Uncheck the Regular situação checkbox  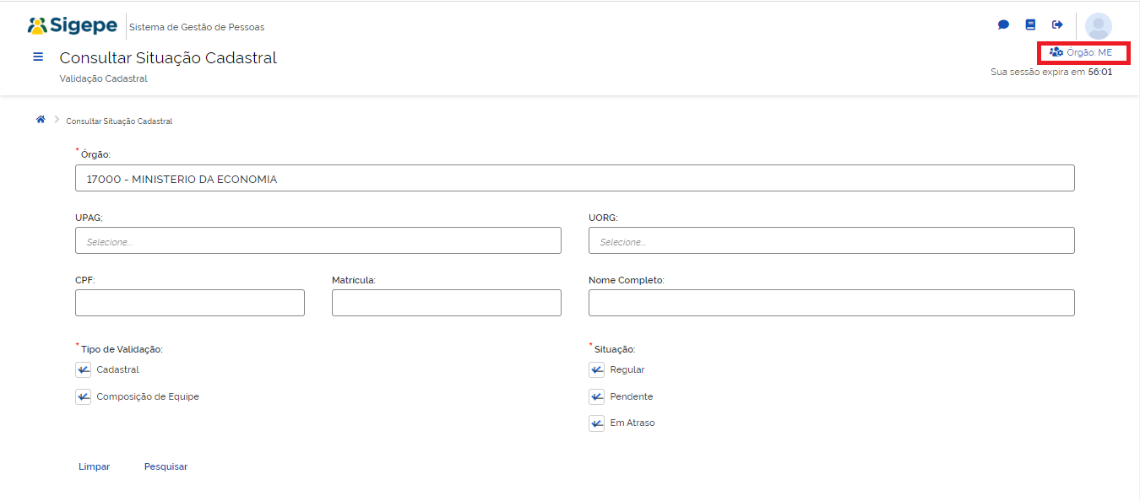596,369
